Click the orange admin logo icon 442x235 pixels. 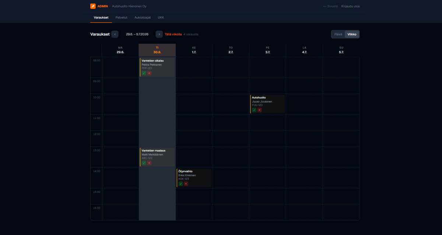(93, 6)
